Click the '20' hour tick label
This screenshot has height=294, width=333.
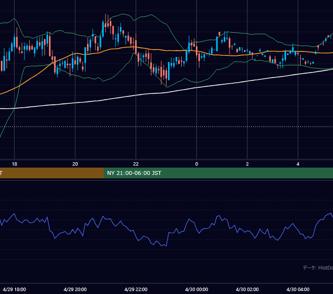[75, 164]
